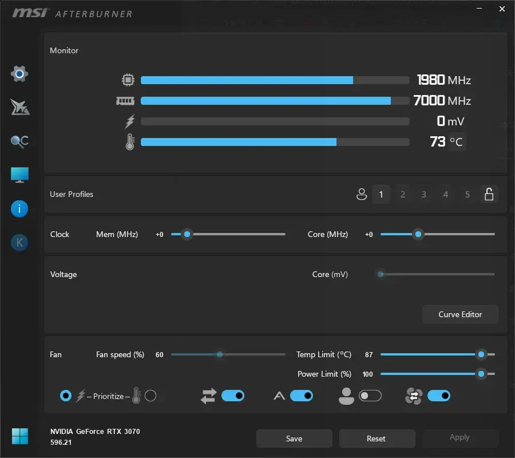Image resolution: width=515 pixels, height=458 pixels.
Task: Open the Curve Editor
Action: coord(460,314)
